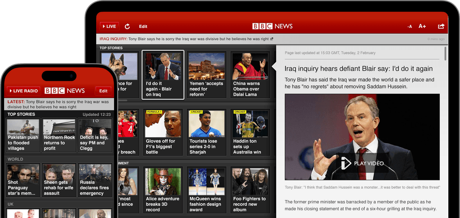Open 'Haddin ton sets up Australia win'

coord(250,132)
